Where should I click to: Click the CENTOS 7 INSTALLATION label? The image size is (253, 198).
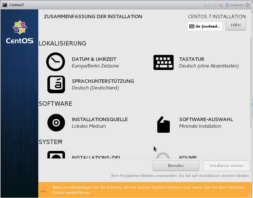pyautogui.click(x=217, y=16)
